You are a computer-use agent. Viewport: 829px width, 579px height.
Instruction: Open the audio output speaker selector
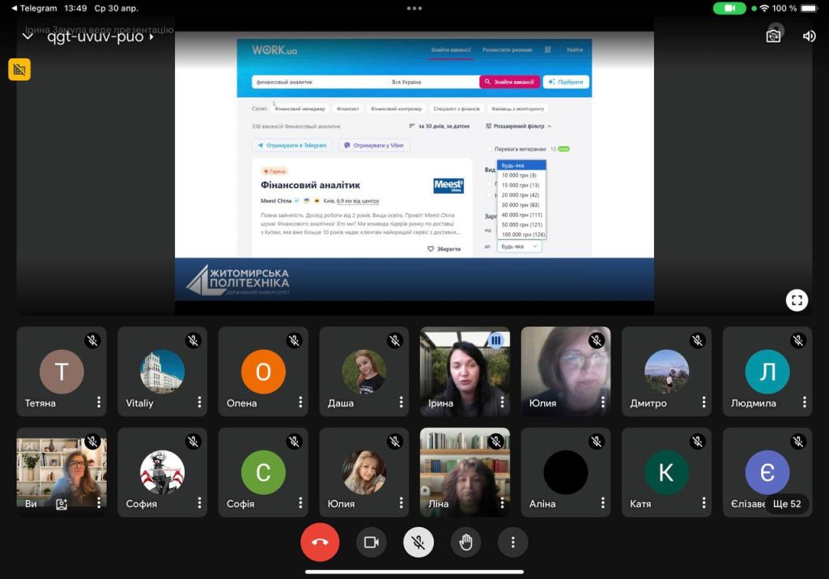(809, 36)
